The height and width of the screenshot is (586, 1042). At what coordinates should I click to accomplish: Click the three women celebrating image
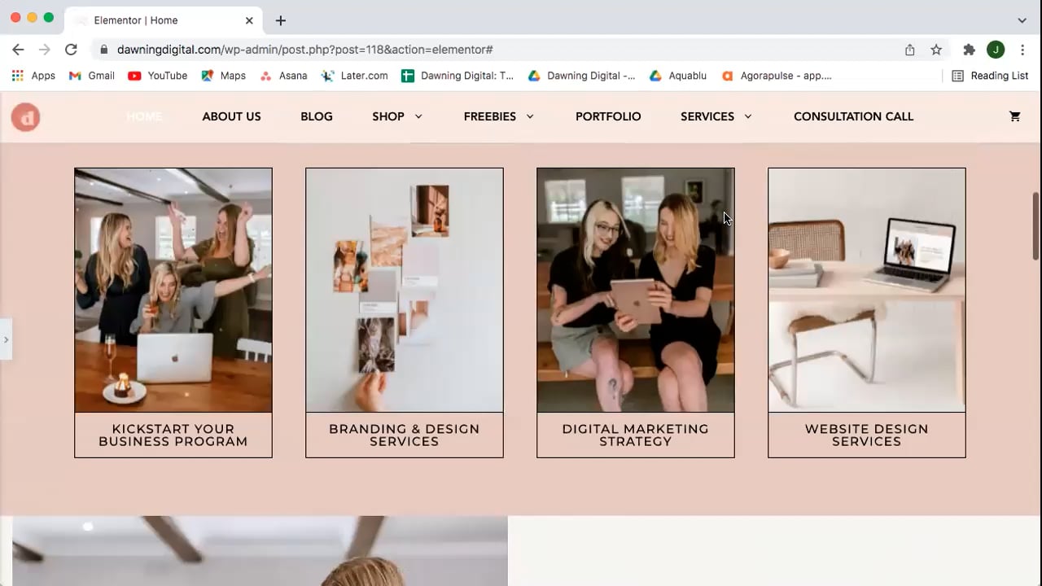pyautogui.click(x=173, y=290)
